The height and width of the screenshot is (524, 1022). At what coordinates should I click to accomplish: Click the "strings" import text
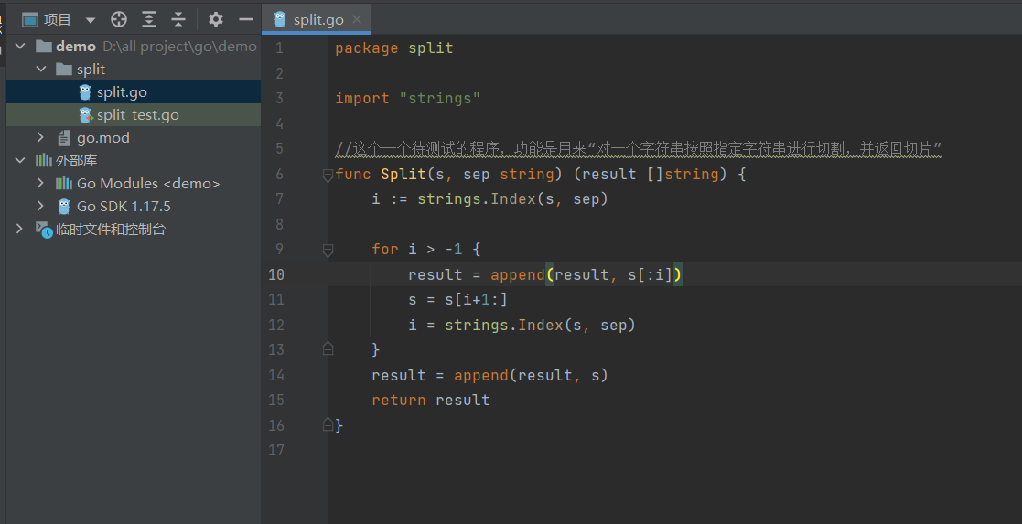[x=440, y=99]
